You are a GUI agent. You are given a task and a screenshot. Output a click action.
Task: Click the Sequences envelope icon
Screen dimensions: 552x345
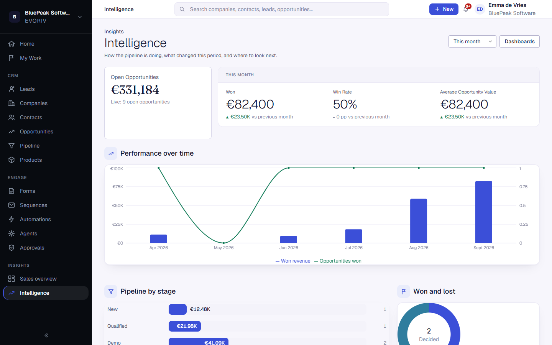[x=11, y=205]
